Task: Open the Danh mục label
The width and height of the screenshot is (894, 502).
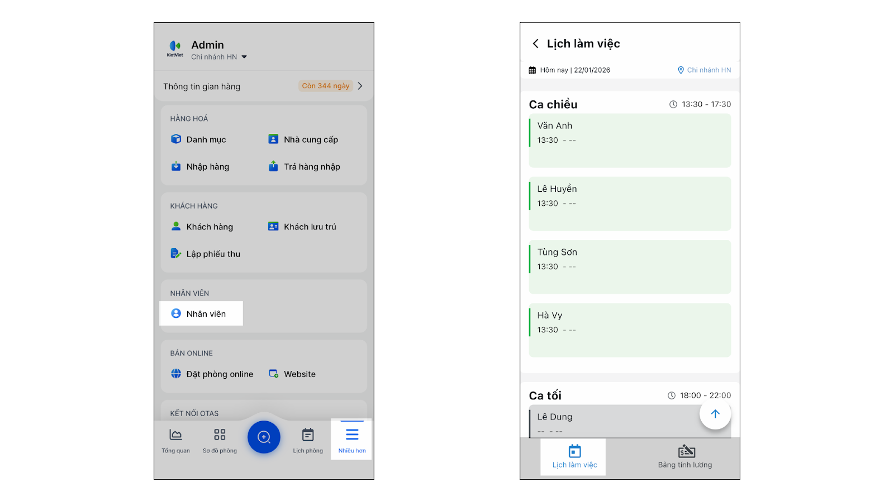Action: (x=206, y=139)
